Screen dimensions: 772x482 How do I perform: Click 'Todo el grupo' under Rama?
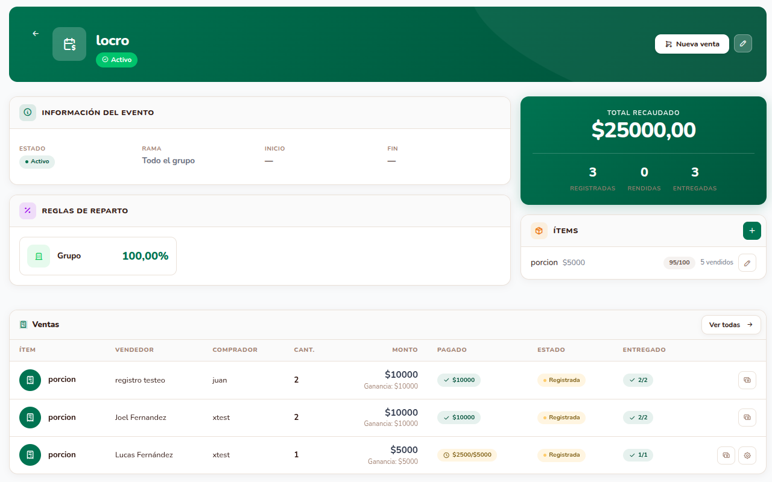click(168, 161)
